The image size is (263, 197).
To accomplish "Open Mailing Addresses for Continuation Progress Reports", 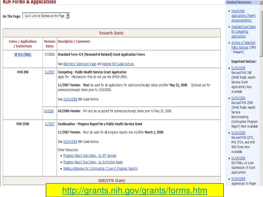I will tap(100, 169).
